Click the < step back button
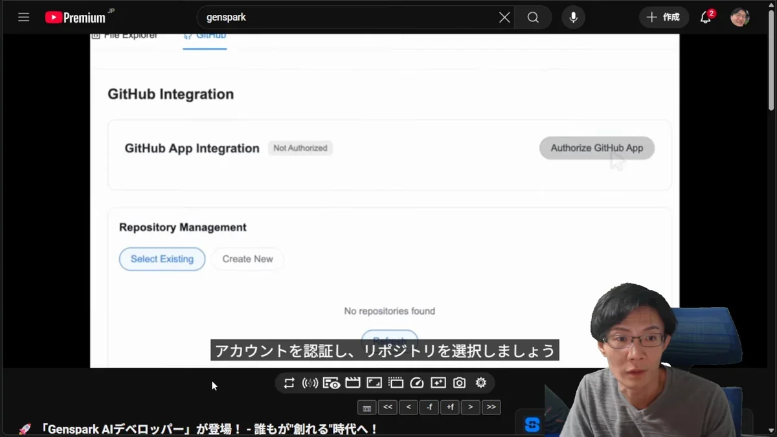 [409, 407]
